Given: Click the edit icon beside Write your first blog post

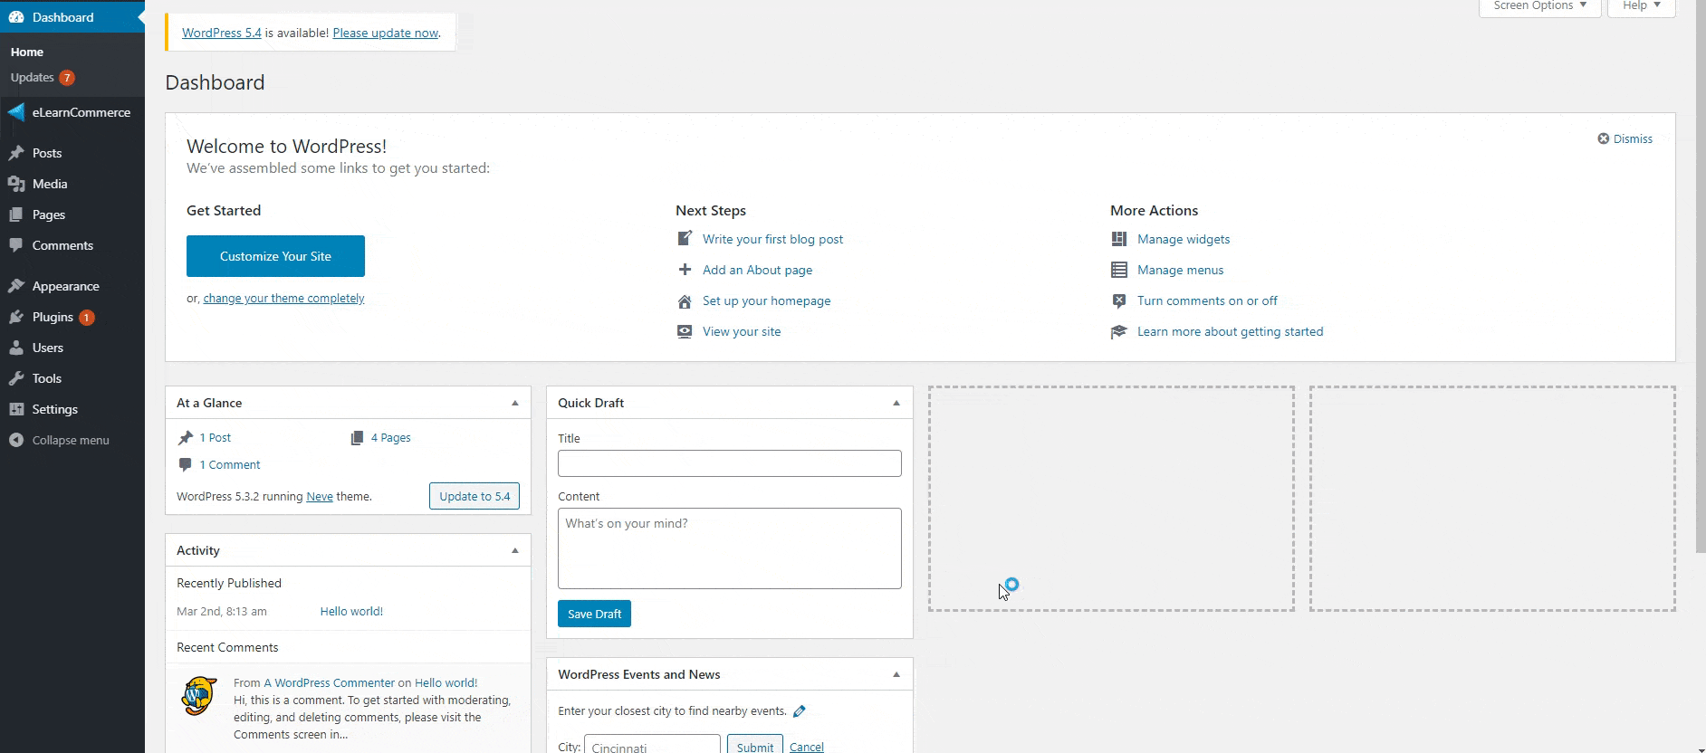Looking at the screenshot, I should [x=685, y=239].
